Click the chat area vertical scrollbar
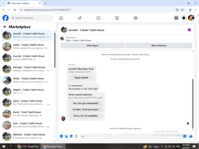Image resolution: width=199 pixels, height=149 pixels. tap(193, 104)
